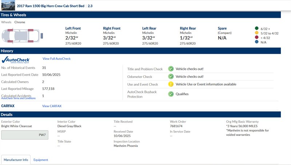Open AutoCheck Terms and Conditions
The height and width of the screenshot is (165, 291).
pyautogui.click(x=18, y=98)
